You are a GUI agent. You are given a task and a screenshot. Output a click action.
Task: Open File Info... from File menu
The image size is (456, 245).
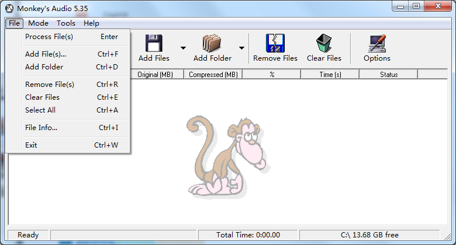click(71, 127)
